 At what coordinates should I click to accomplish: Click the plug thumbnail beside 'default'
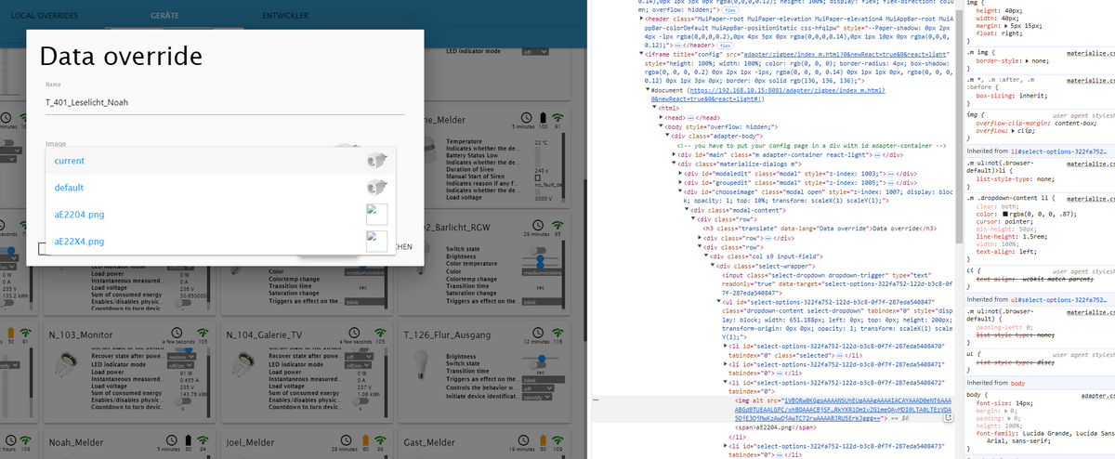pyautogui.click(x=376, y=187)
